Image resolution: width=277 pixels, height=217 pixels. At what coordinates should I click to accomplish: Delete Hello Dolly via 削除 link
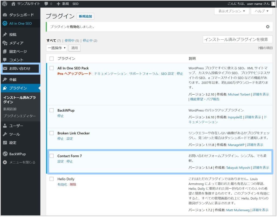(73, 184)
